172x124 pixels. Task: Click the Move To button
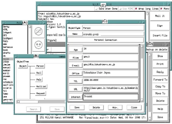[160, 93]
